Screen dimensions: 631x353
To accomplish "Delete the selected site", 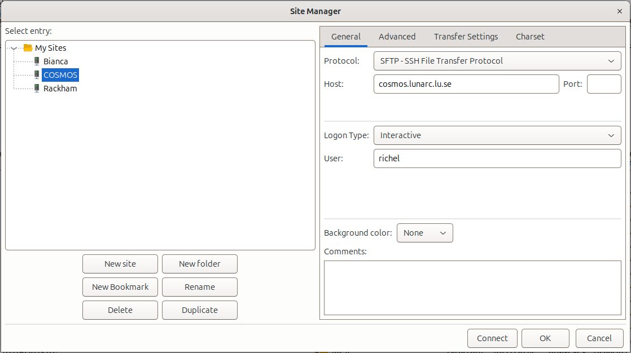I will coord(120,310).
